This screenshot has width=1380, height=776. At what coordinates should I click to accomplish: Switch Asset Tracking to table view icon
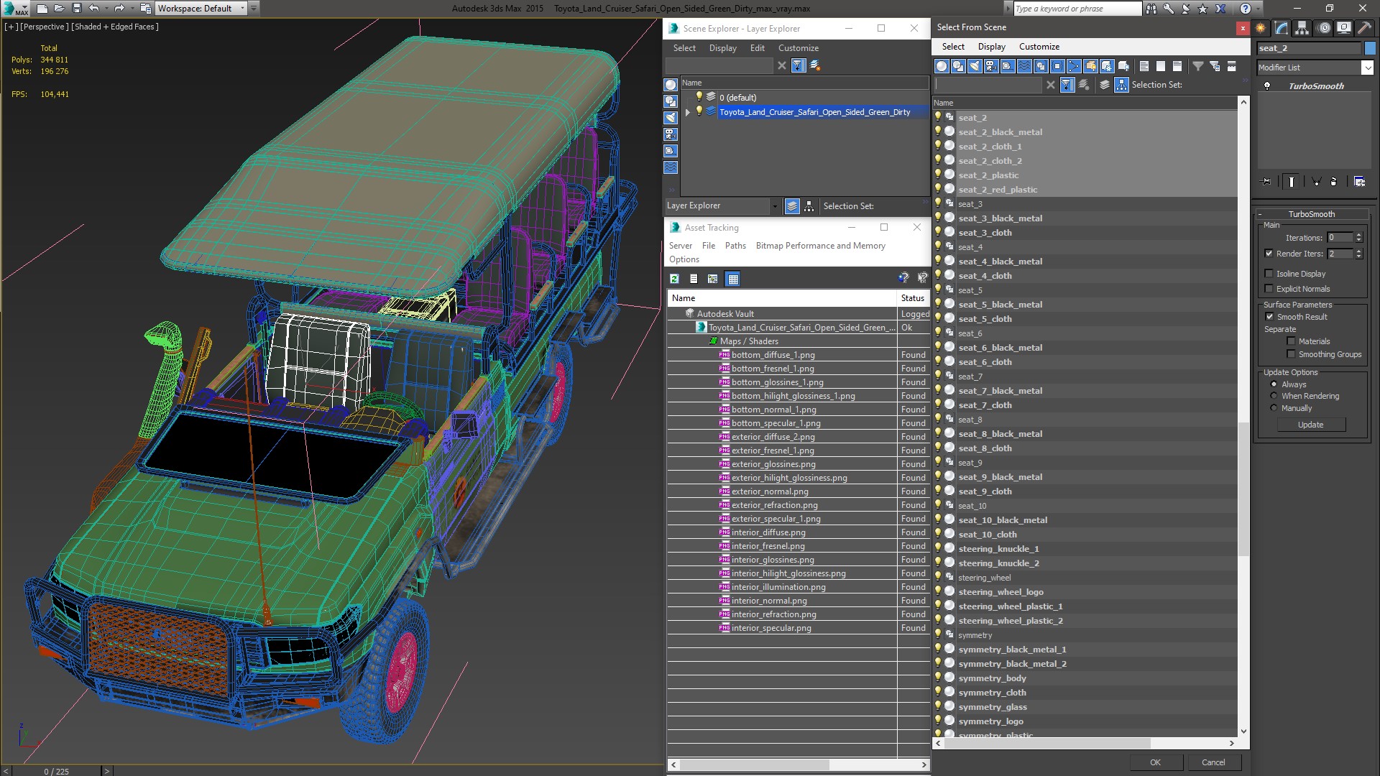733,279
